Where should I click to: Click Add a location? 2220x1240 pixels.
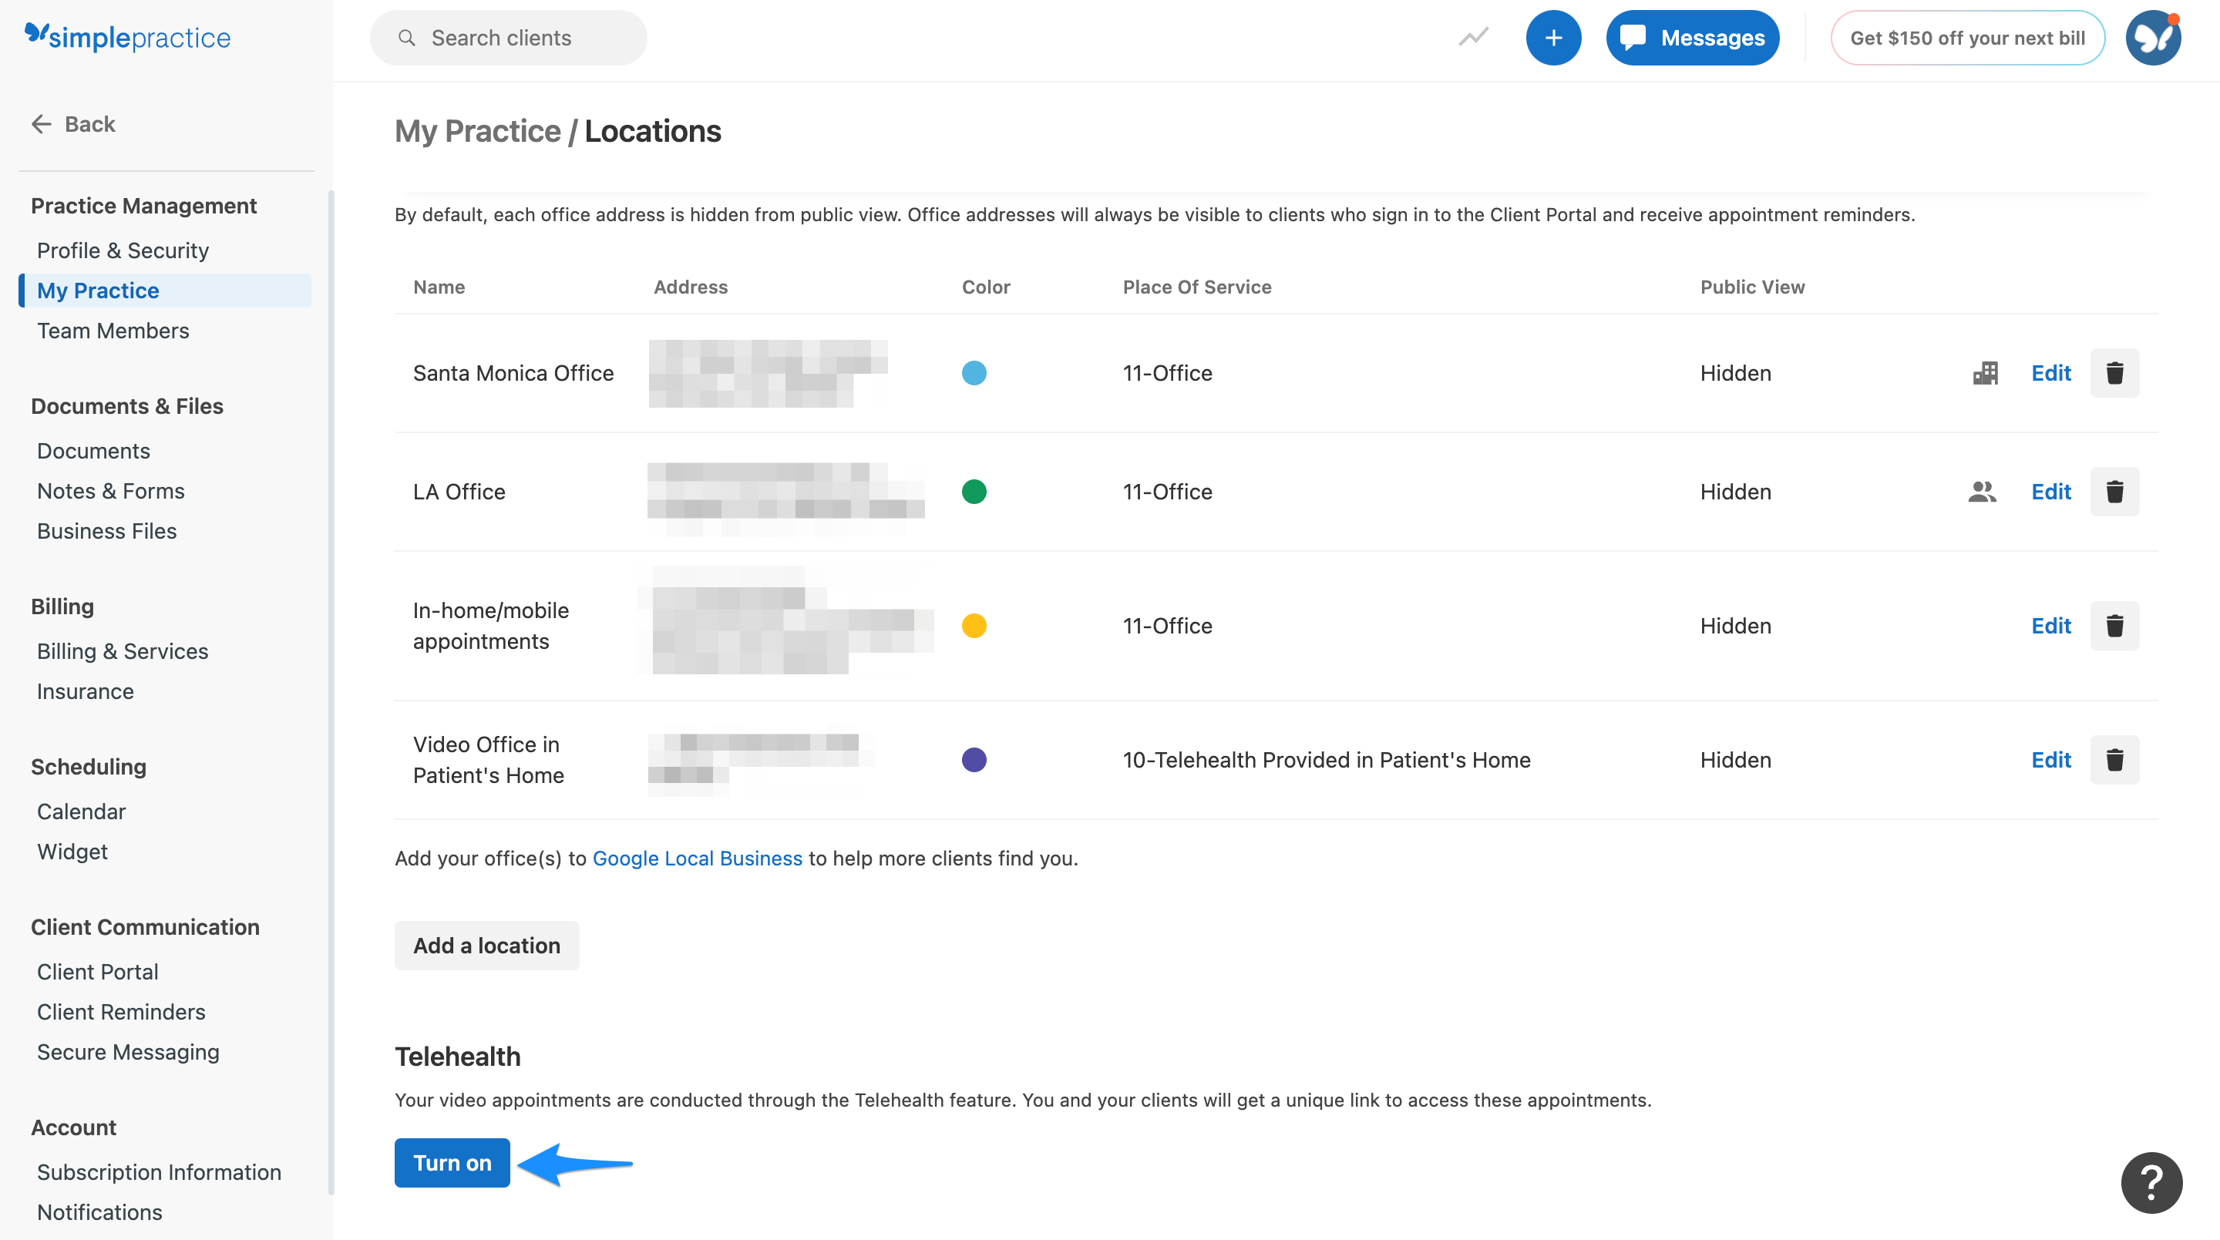coord(486,946)
